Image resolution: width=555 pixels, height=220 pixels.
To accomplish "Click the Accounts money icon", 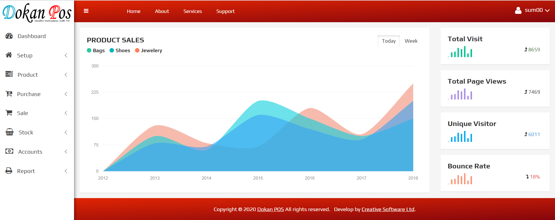I will (x=9, y=151).
